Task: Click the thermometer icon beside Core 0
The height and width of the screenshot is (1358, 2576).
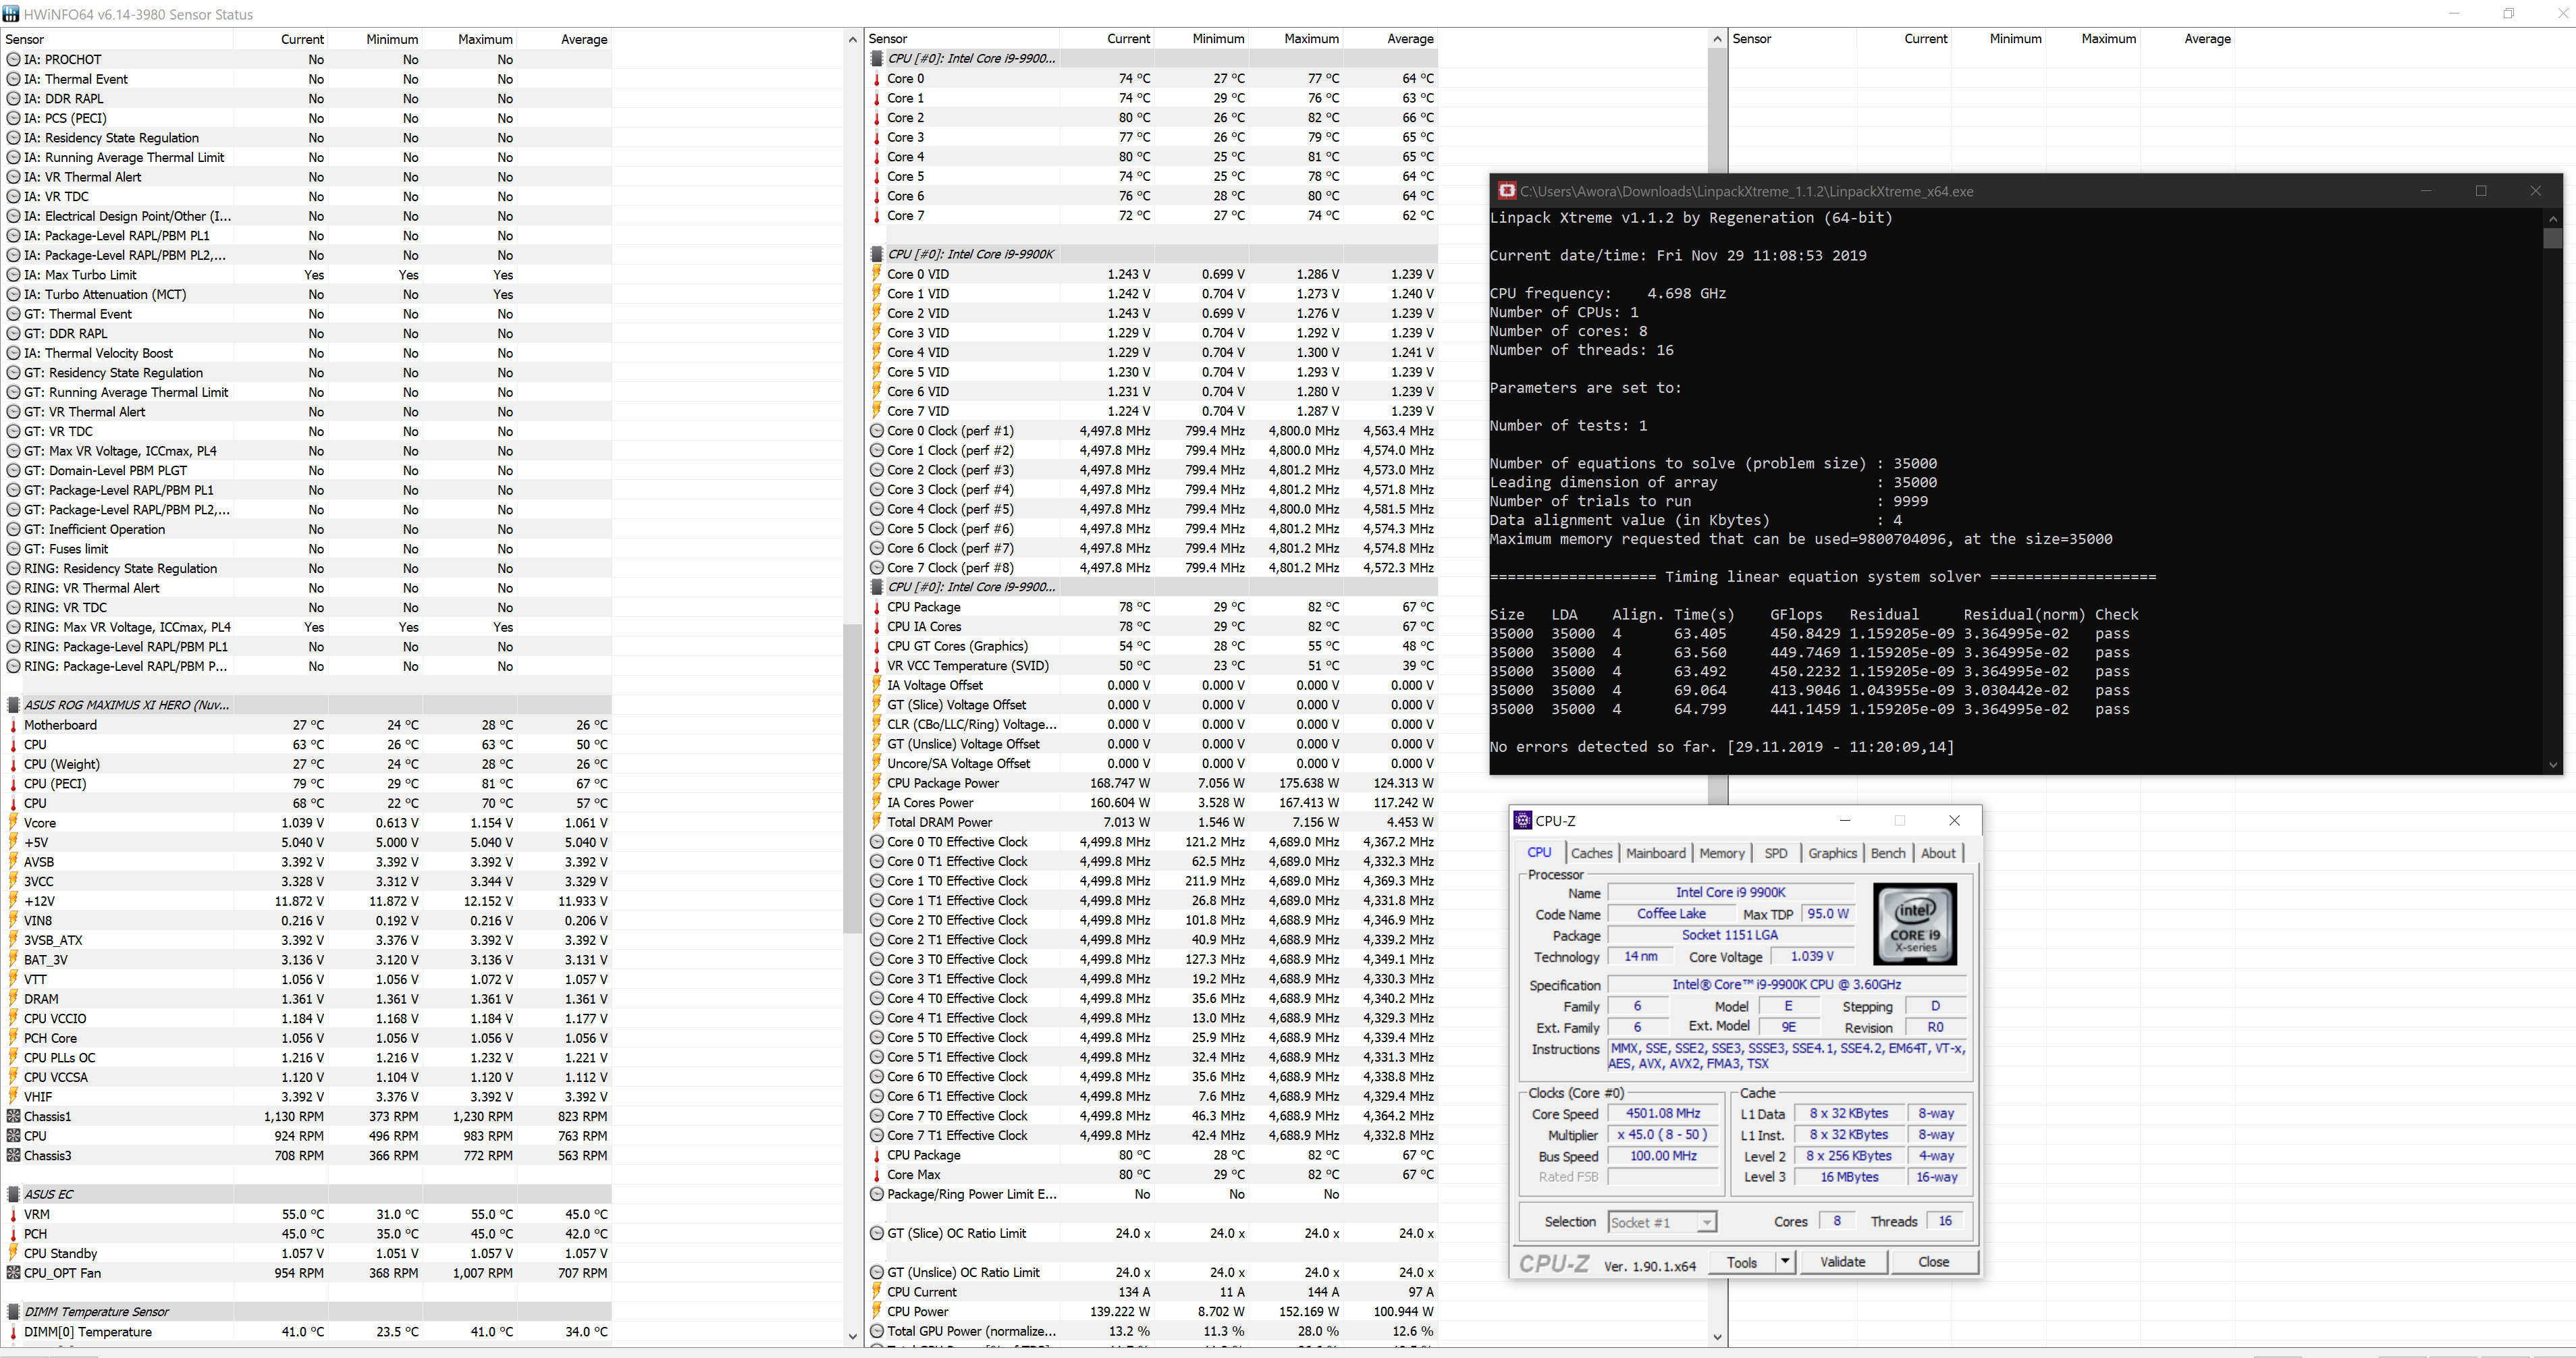Action: 877,79
